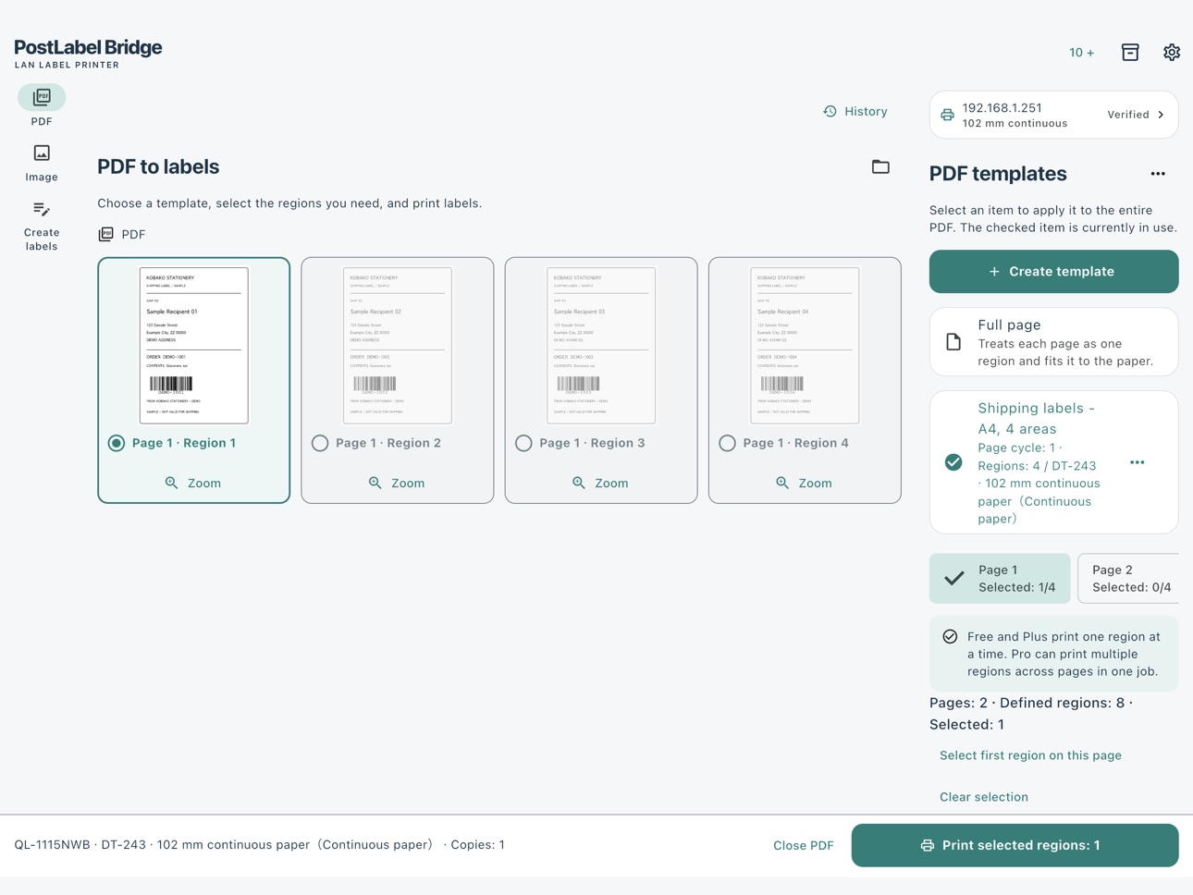Click Select first region on this page
1193x895 pixels.
pyautogui.click(x=1030, y=755)
